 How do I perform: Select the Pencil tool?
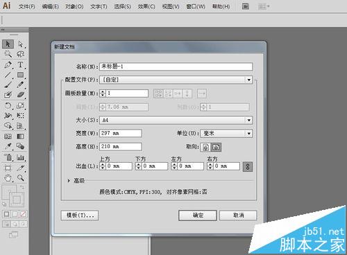(x=21, y=85)
